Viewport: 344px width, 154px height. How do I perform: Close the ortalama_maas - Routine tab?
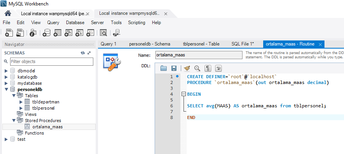[x=320, y=44]
